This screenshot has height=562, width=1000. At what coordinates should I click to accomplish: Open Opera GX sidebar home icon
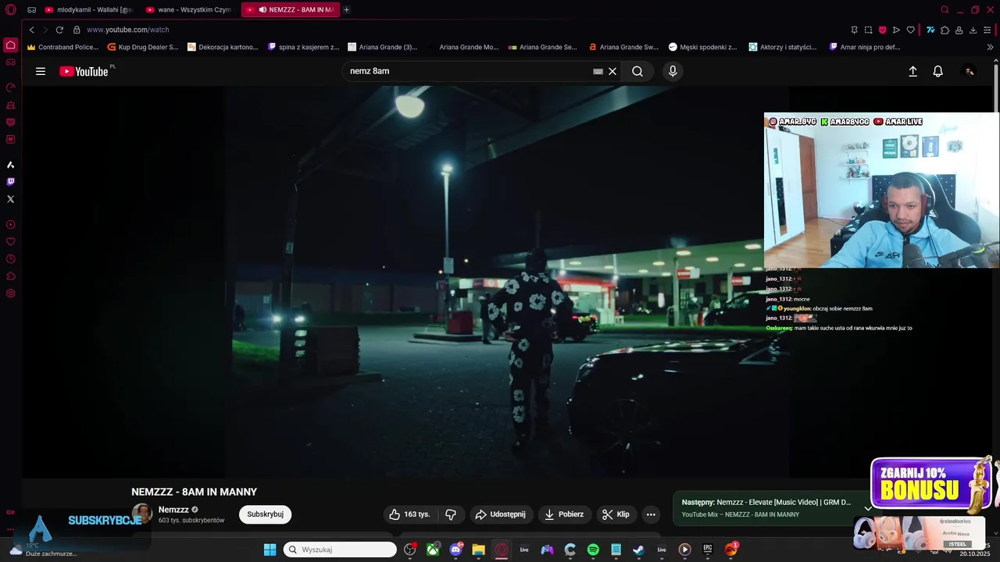[x=10, y=44]
